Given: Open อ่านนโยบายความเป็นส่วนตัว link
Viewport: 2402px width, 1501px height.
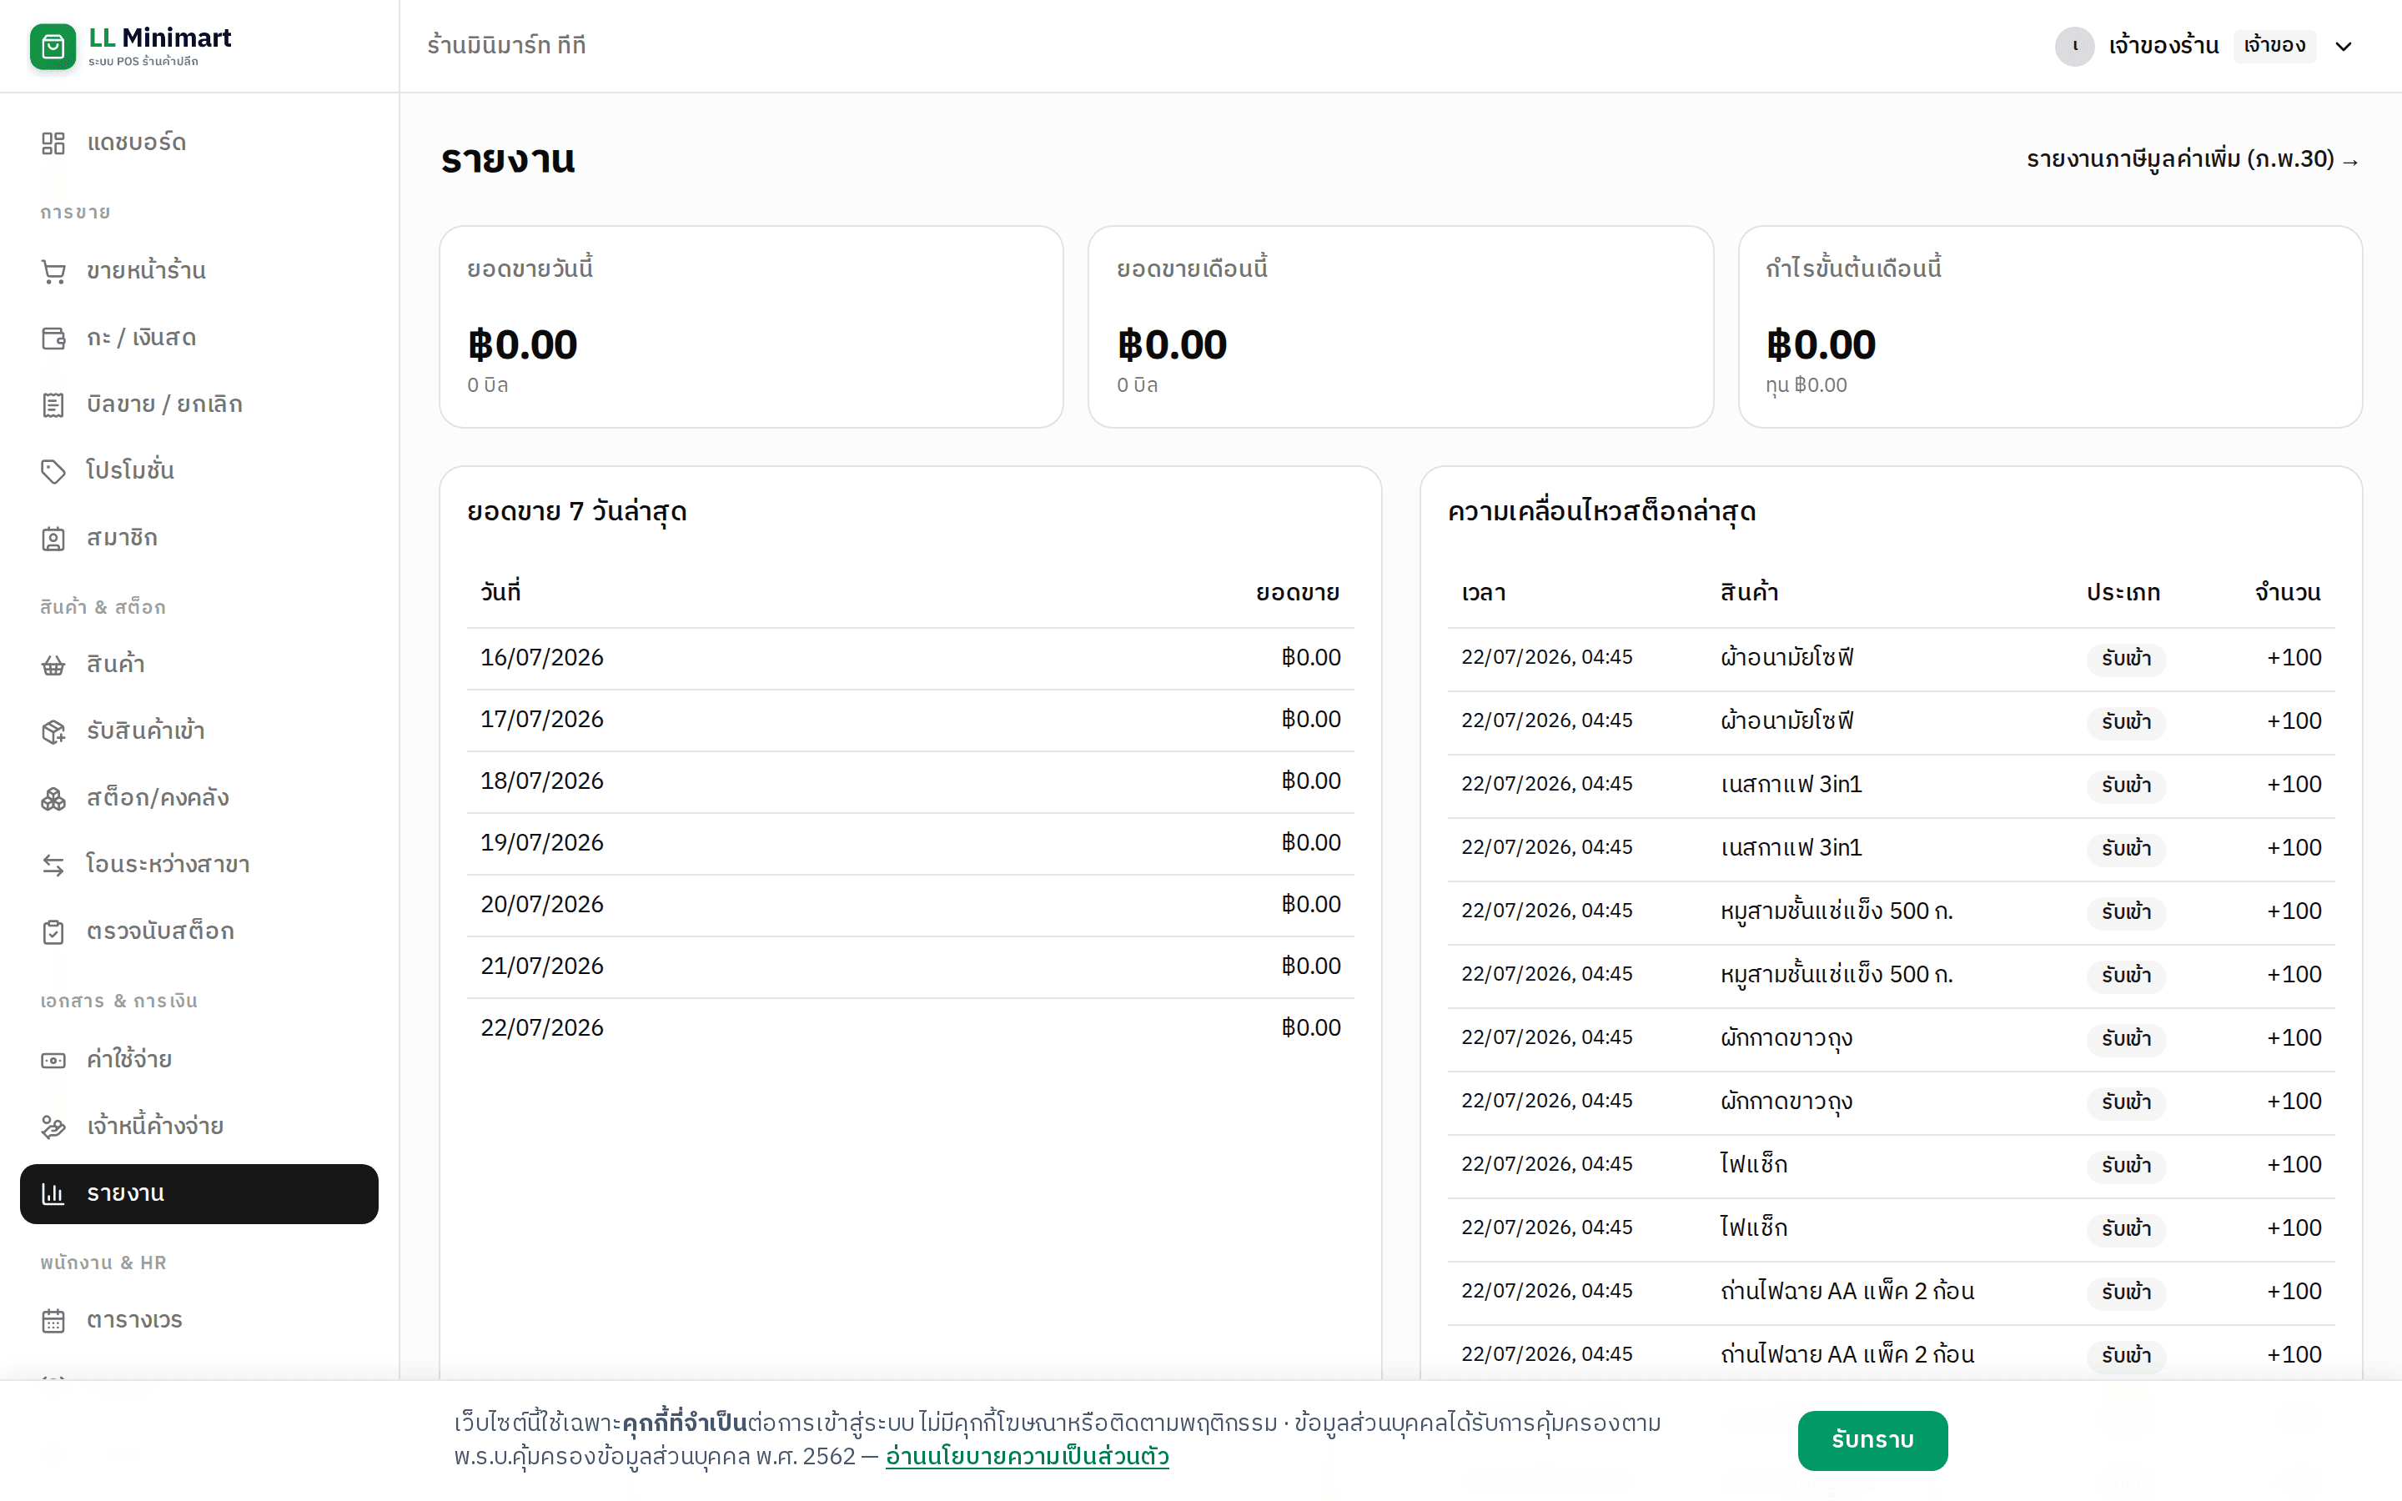Looking at the screenshot, I should coord(1028,1456).
